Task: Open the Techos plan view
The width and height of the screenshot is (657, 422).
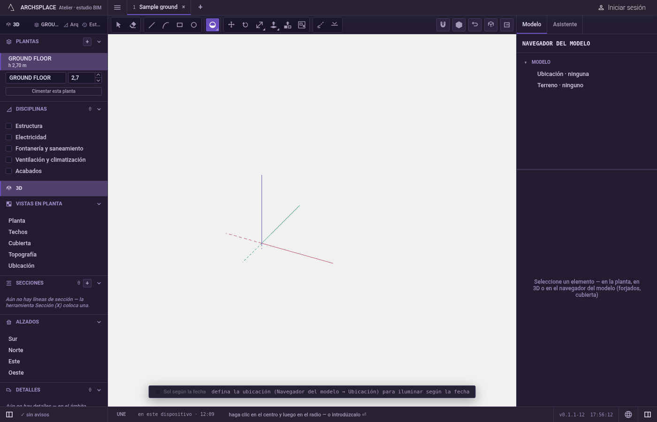Action: [18, 232]
